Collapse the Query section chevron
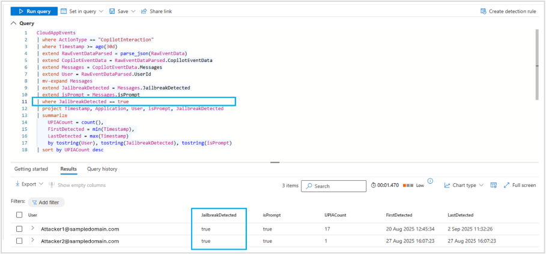Viewport: 546px width, 254px height. pos(14,23)
